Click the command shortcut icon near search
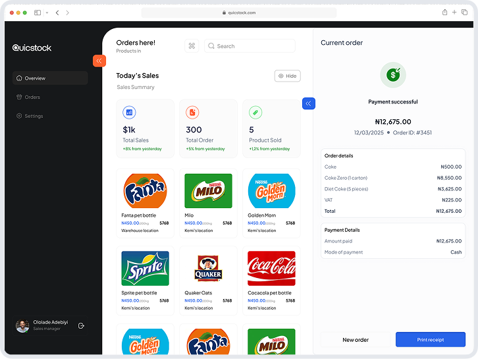478x359 pixels. (x=192, y=46)
